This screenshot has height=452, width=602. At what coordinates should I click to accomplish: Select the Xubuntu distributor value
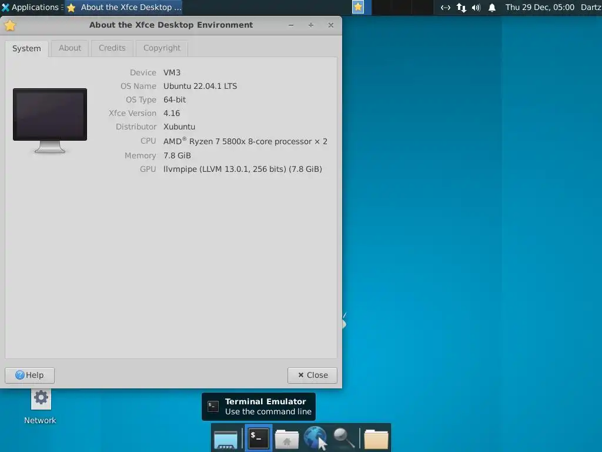pos(179,127)
